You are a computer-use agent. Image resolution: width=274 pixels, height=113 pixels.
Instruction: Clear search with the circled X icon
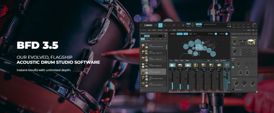coord(163,36)
